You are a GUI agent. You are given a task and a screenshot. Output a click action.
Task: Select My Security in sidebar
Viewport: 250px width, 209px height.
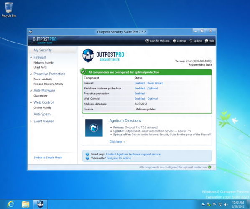point(53,50)
